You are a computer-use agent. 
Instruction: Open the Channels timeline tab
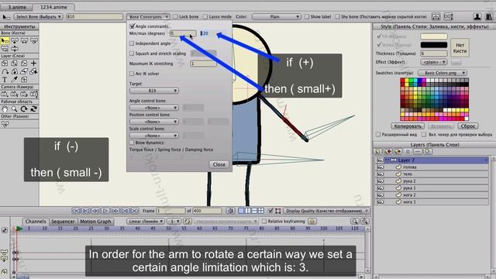click(36, 222)
